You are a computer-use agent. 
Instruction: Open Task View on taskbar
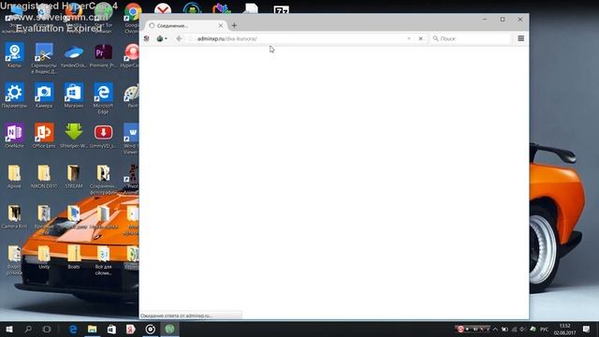(x=47, y=329)
